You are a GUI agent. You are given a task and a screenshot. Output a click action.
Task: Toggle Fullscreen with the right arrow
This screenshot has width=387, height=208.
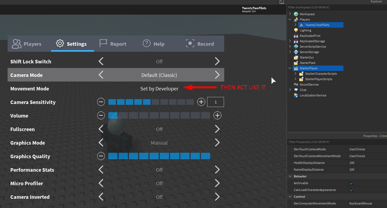click(217, 129)
